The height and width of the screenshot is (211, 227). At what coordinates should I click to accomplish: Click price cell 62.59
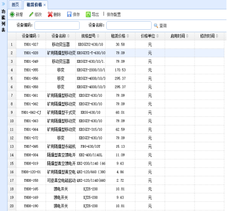[x=120, y=129]
